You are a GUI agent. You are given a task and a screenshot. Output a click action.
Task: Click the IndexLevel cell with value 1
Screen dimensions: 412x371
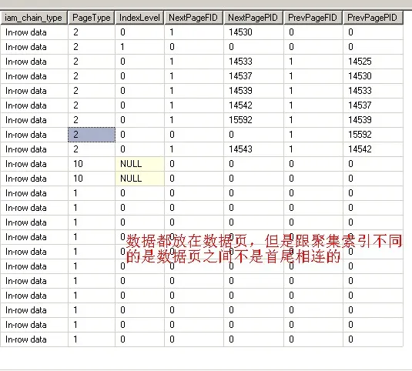[x=139, y=47]
